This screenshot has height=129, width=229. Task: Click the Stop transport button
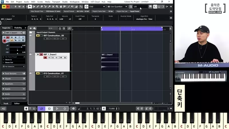click(49, 109)
